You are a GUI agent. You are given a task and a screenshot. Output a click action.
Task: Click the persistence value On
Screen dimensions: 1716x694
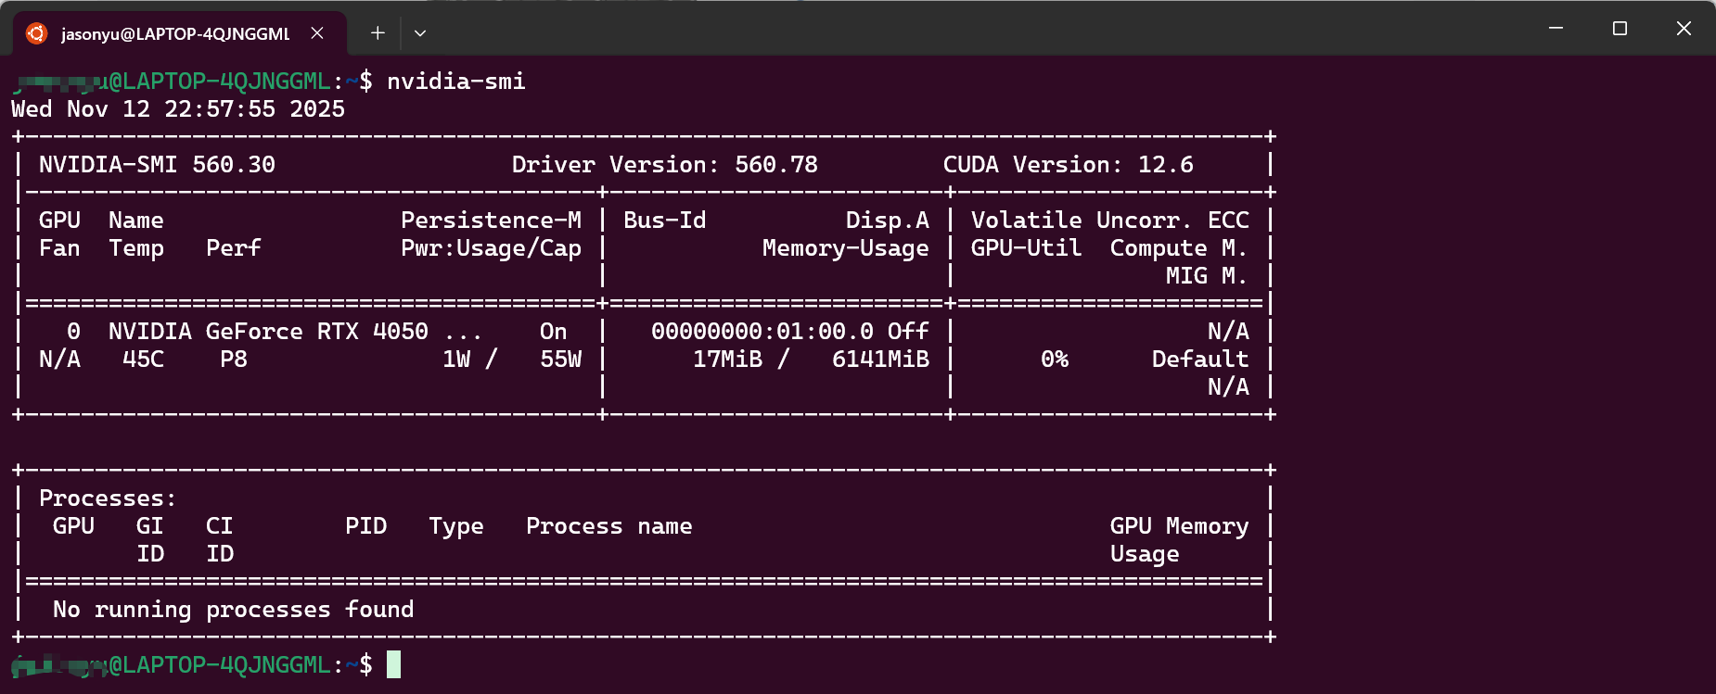click(x=554, y=332)
